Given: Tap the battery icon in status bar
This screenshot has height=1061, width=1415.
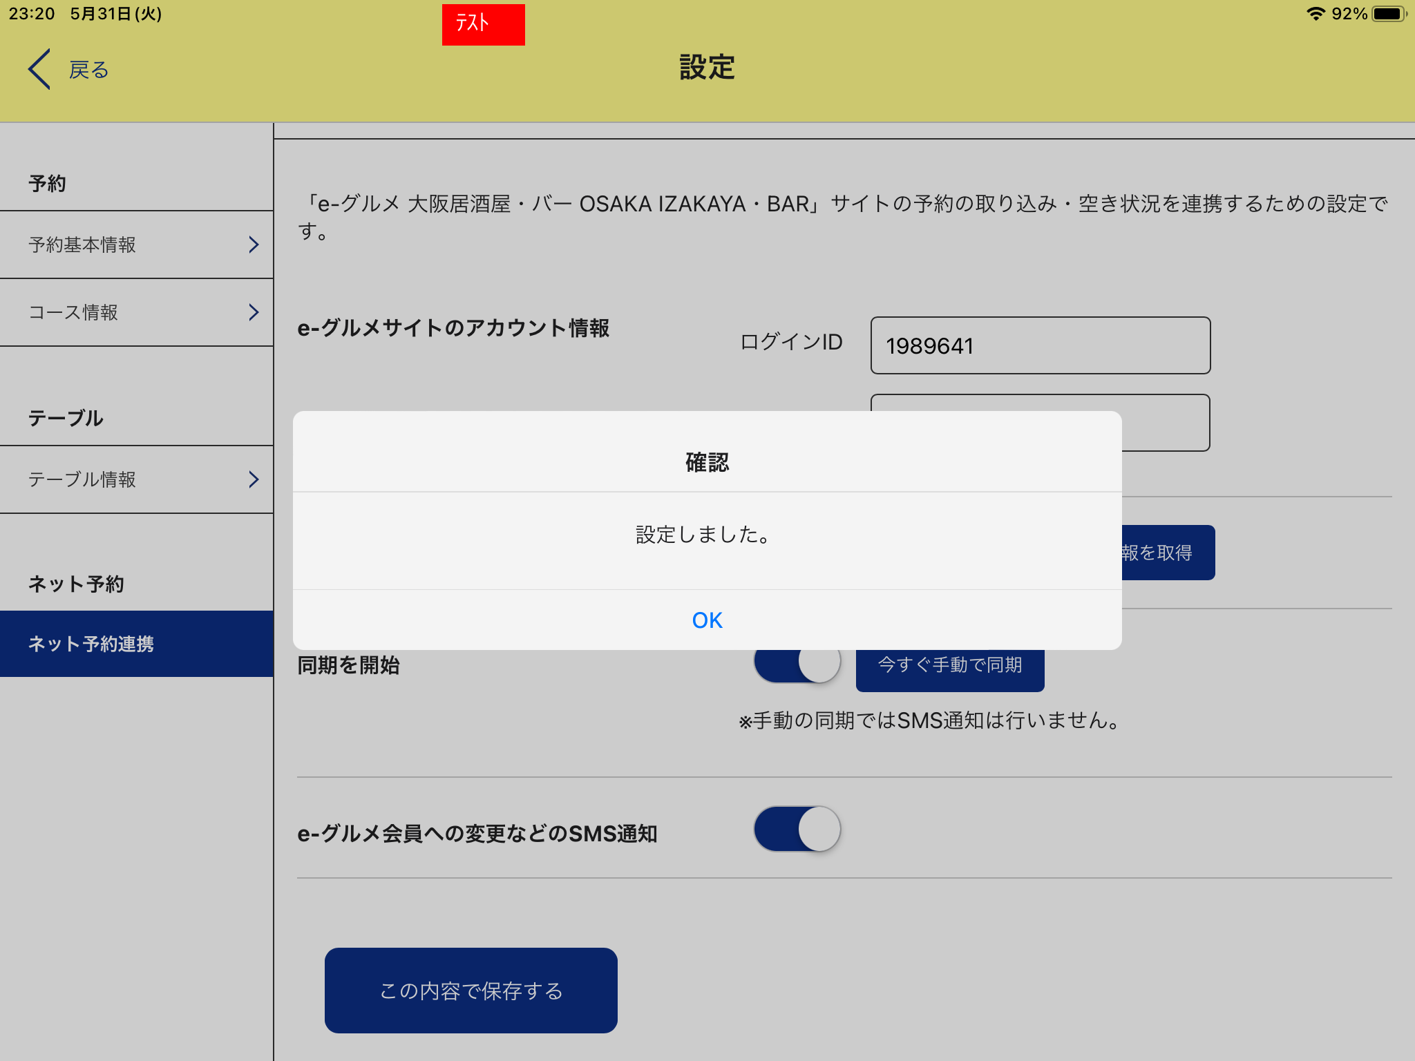Looking at the screenshot, I should [1389, 14].
